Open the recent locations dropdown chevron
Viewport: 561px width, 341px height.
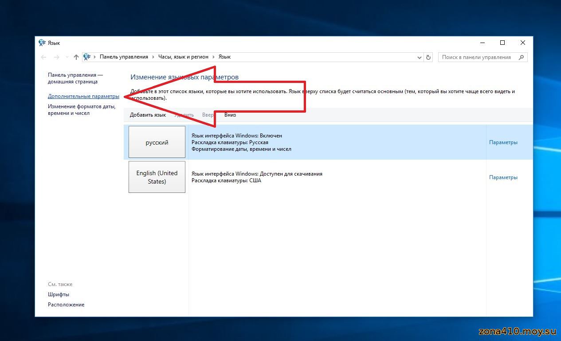pos(67,57)
